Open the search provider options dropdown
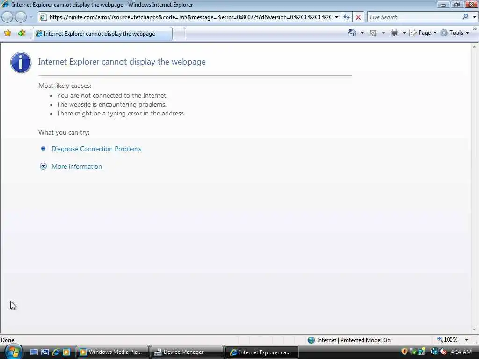This screenshot has height=359, width=479. pyautogui.click(x=474, y=17)
